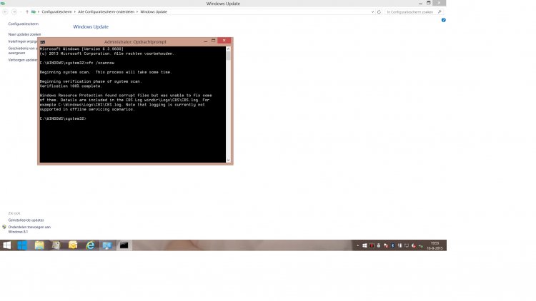This screenshot has height=301, width=536.
Task: Close the Administrator: Opdrachtprompt window
Action: pyautogui.click(x=224, y=41)
